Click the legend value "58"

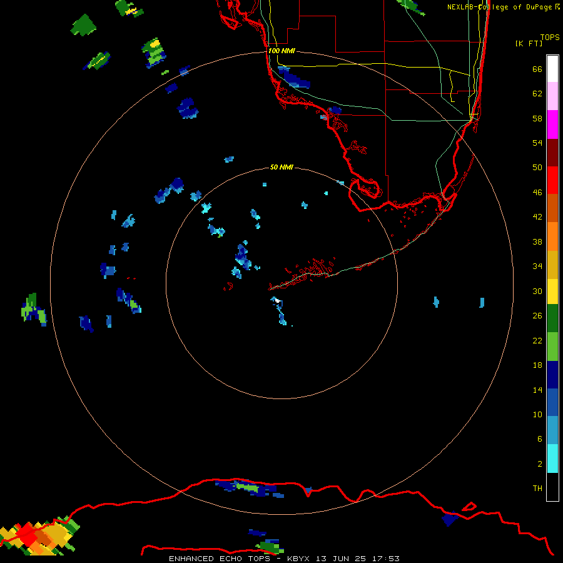point(537,118)
